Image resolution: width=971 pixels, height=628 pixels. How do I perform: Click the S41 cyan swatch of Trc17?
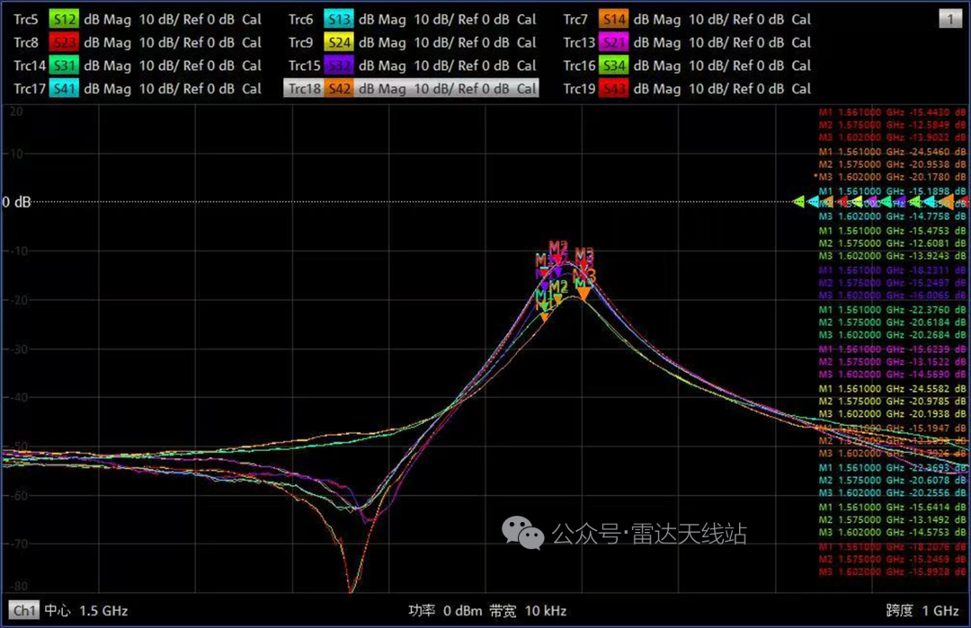(x=64, y=89)
